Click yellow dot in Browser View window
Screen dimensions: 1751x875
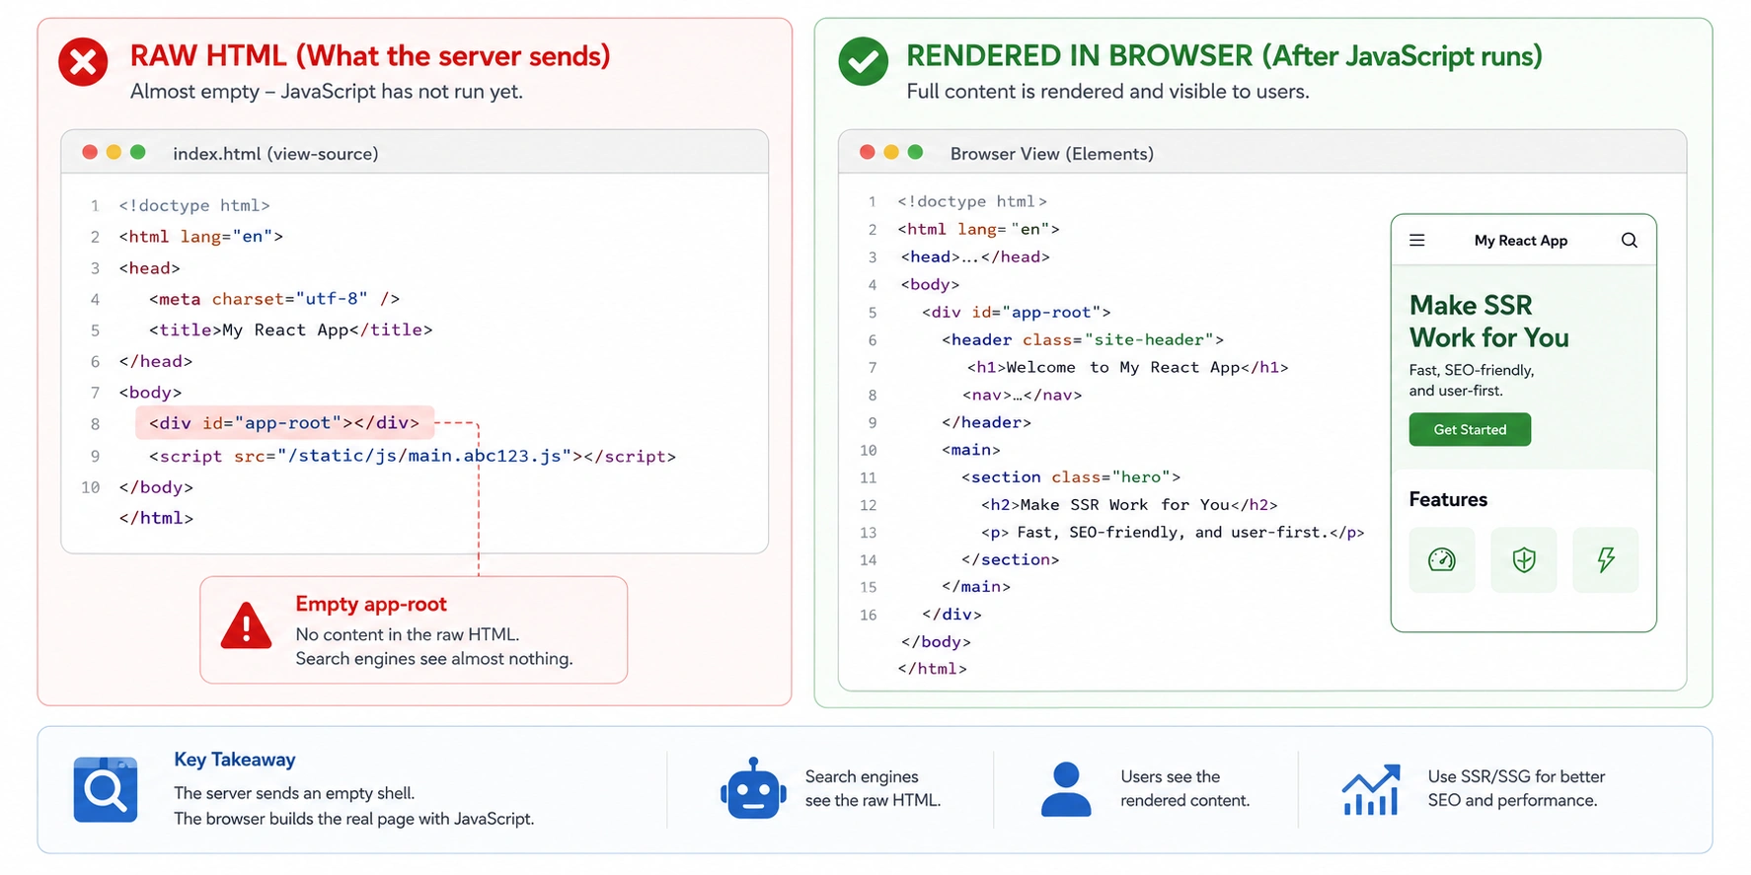click(891, 152)
